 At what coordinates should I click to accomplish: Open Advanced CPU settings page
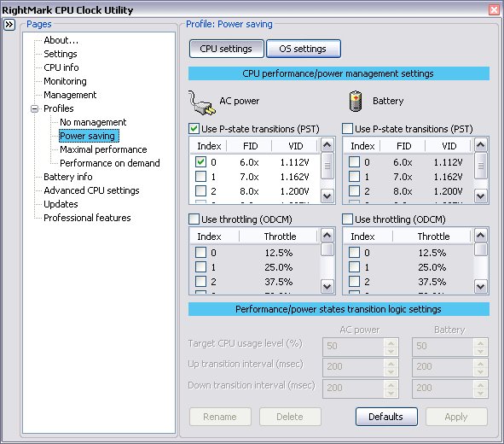coord(91,190)
